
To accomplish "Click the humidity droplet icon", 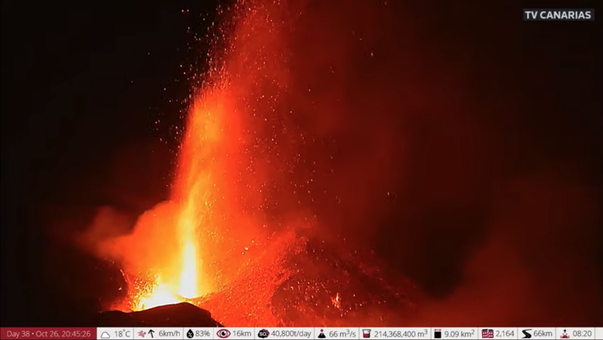I will 190,334.
